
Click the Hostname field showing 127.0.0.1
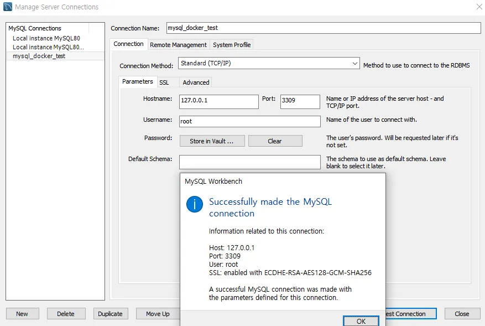click(x=218, y=101)
